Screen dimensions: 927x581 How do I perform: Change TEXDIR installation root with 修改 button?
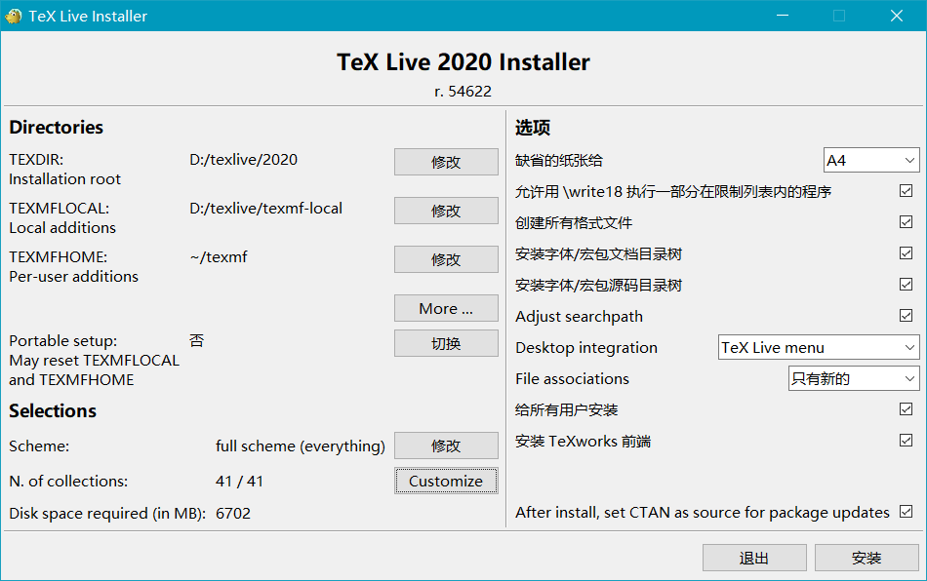(x=446, y=162)
